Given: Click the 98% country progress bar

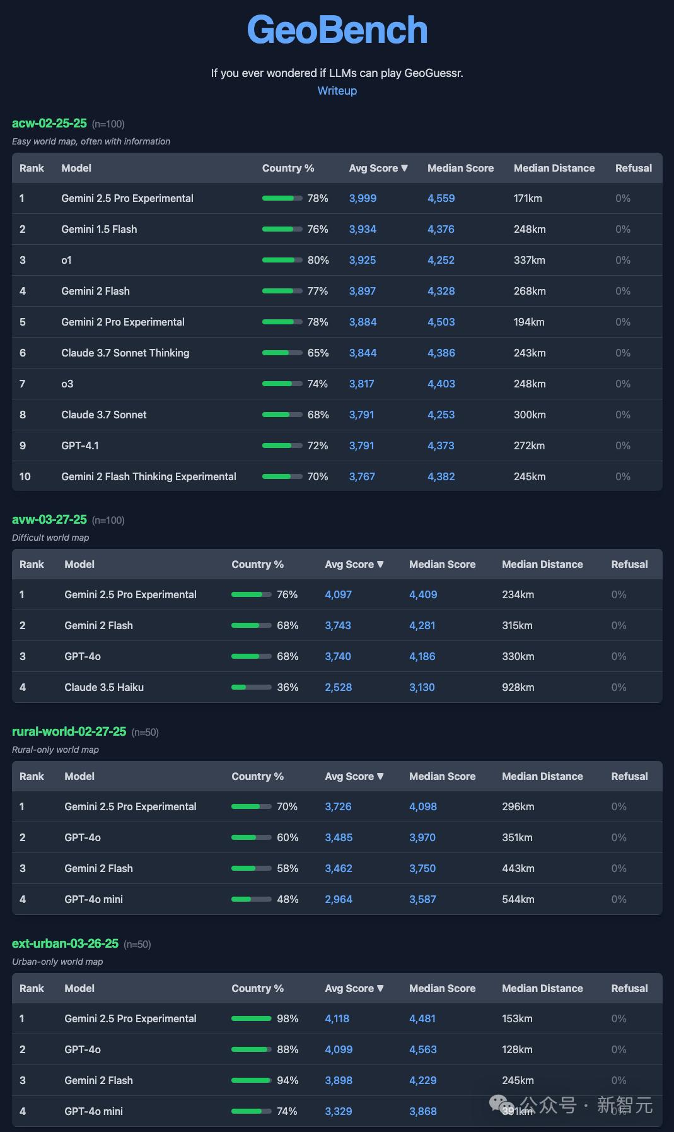Looking at the screenshot, I should tap(252, 1018).
